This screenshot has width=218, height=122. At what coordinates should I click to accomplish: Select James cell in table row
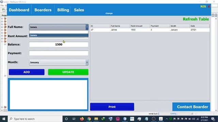120,30
